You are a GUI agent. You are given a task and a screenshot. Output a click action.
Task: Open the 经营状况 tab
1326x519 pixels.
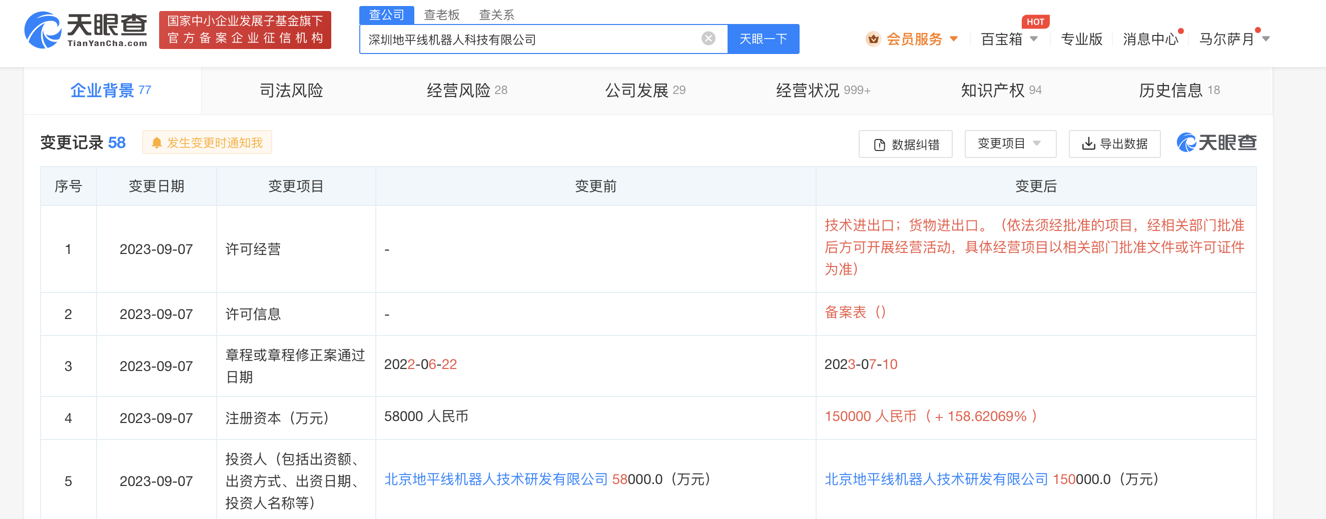pos(823,90)
